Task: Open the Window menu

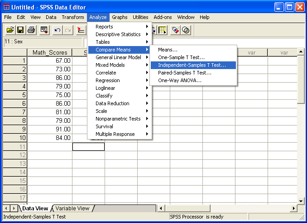Action: coord(186,17)
